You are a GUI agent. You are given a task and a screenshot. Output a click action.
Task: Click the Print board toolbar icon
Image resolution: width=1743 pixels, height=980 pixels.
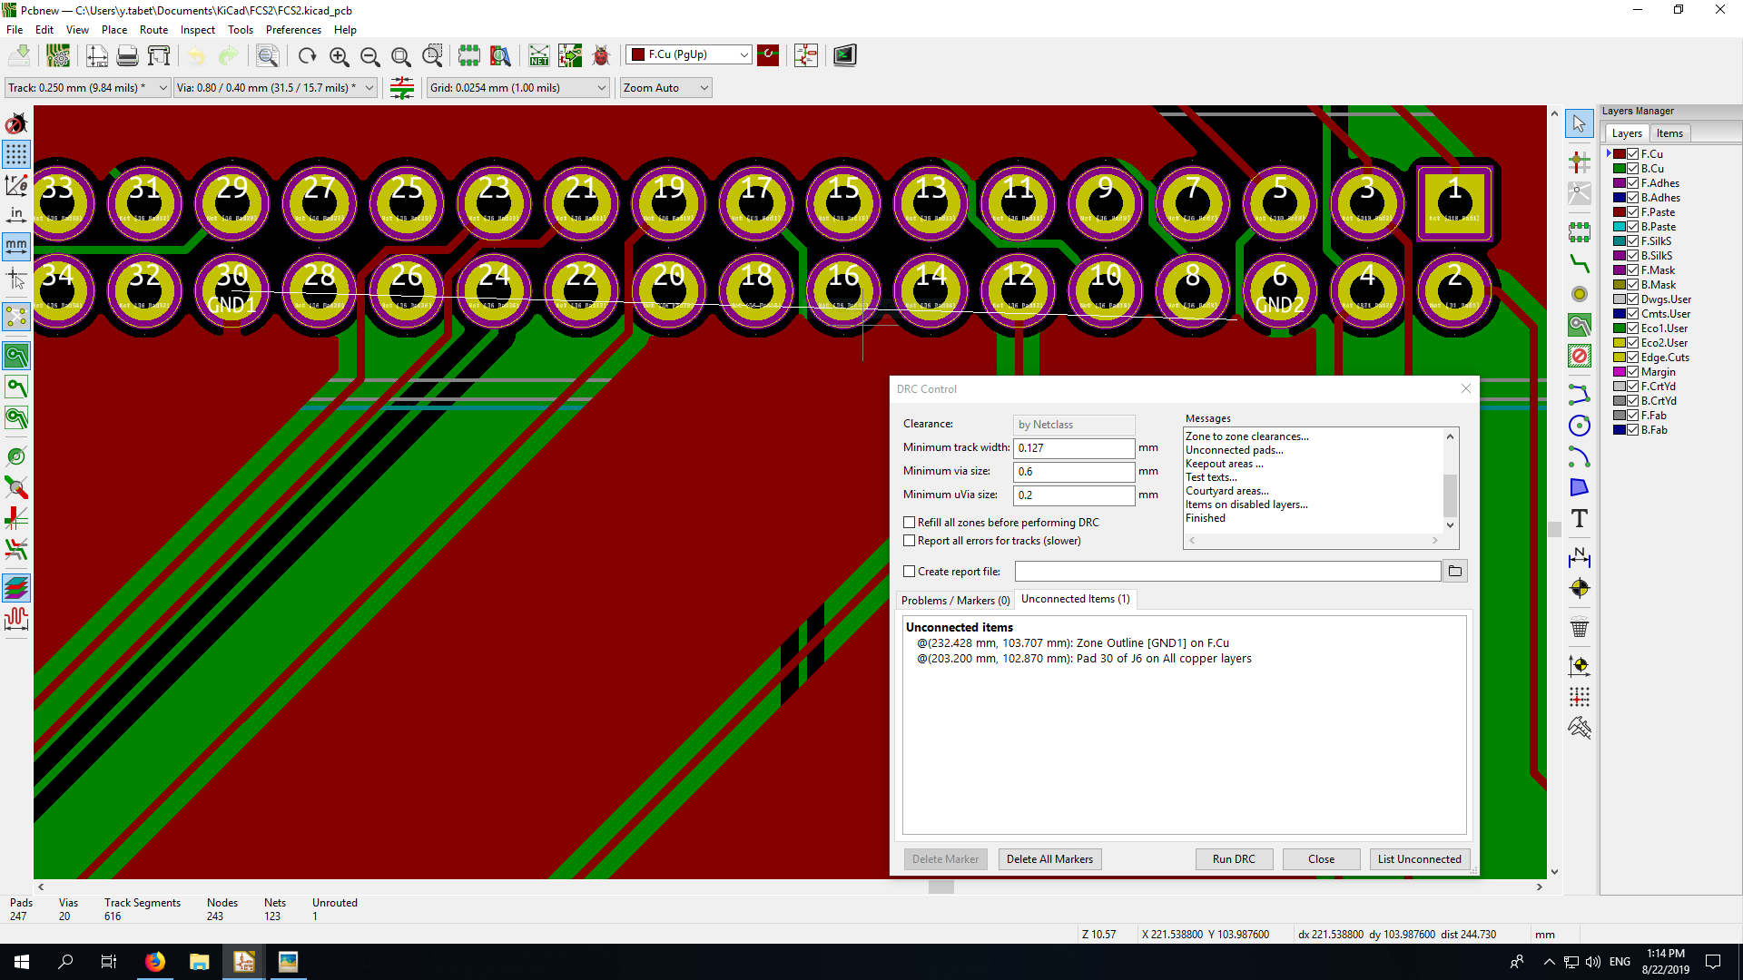(127, 55)
